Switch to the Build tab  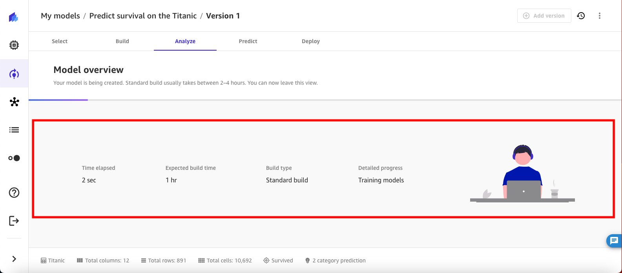click(122, 41)
